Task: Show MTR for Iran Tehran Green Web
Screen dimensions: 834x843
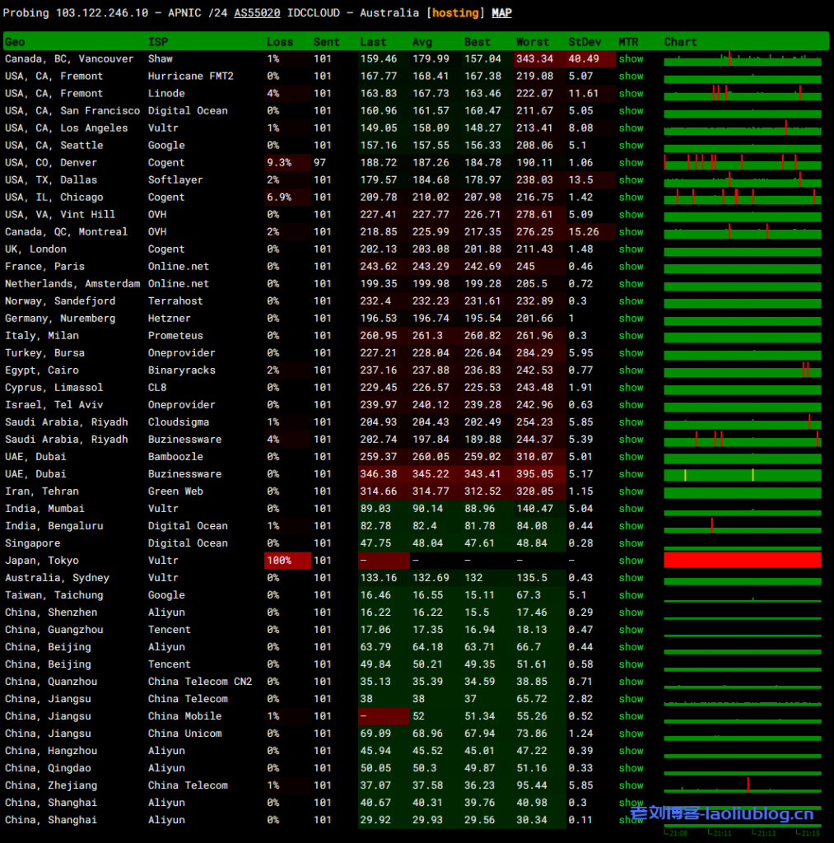Action: [631, 491]
